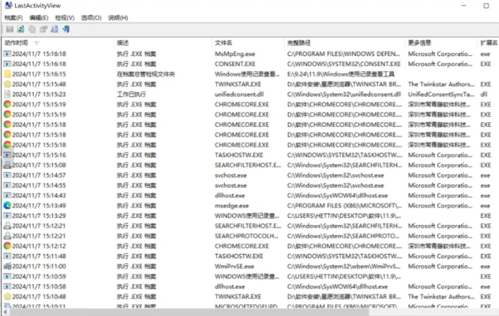Click the Edge icon beside msedge.exe row
This screenshot has height=316, width=499.
7,206
